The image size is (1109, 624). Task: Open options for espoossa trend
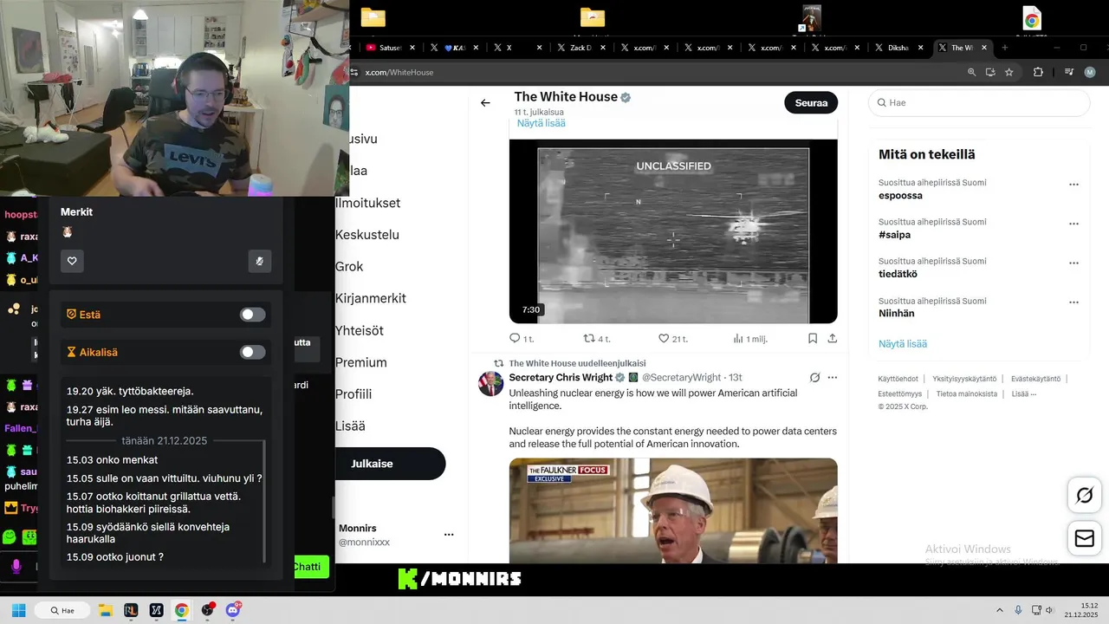(x=1073, y=184)
